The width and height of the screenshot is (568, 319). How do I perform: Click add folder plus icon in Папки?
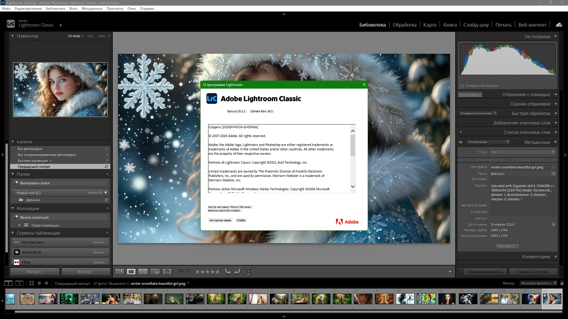pos(108,174)
